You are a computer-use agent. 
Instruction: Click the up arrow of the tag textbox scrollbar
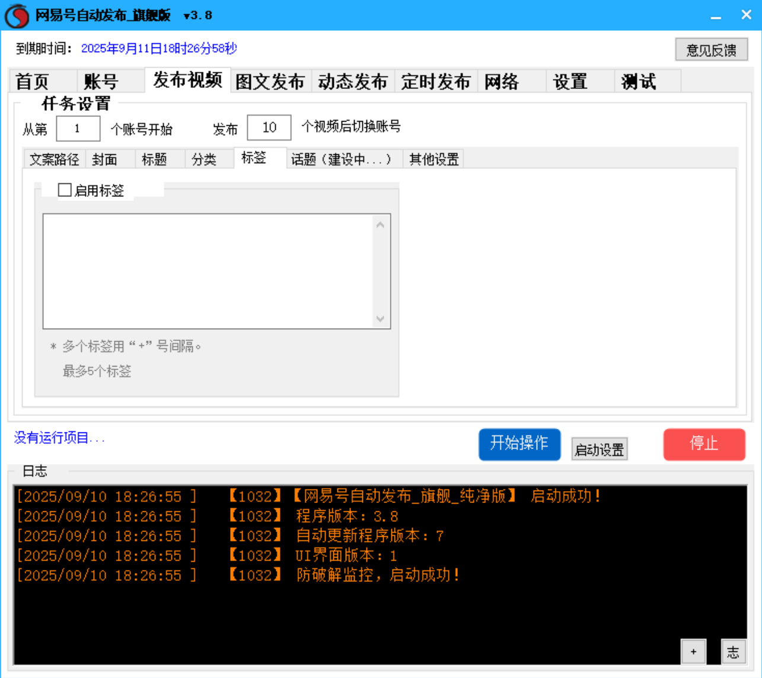tap(381, 224)
